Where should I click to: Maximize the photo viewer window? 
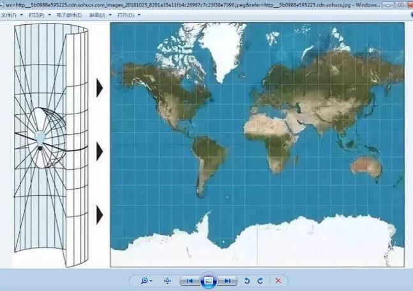(401, 4)
